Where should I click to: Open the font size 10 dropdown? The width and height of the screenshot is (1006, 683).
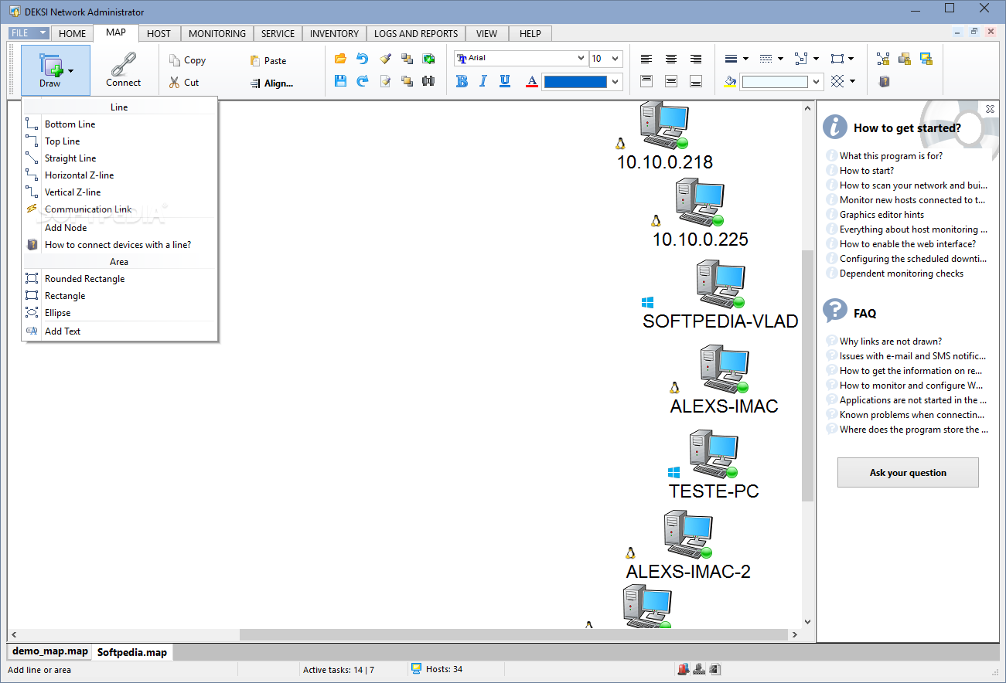(x=616, y=59)
